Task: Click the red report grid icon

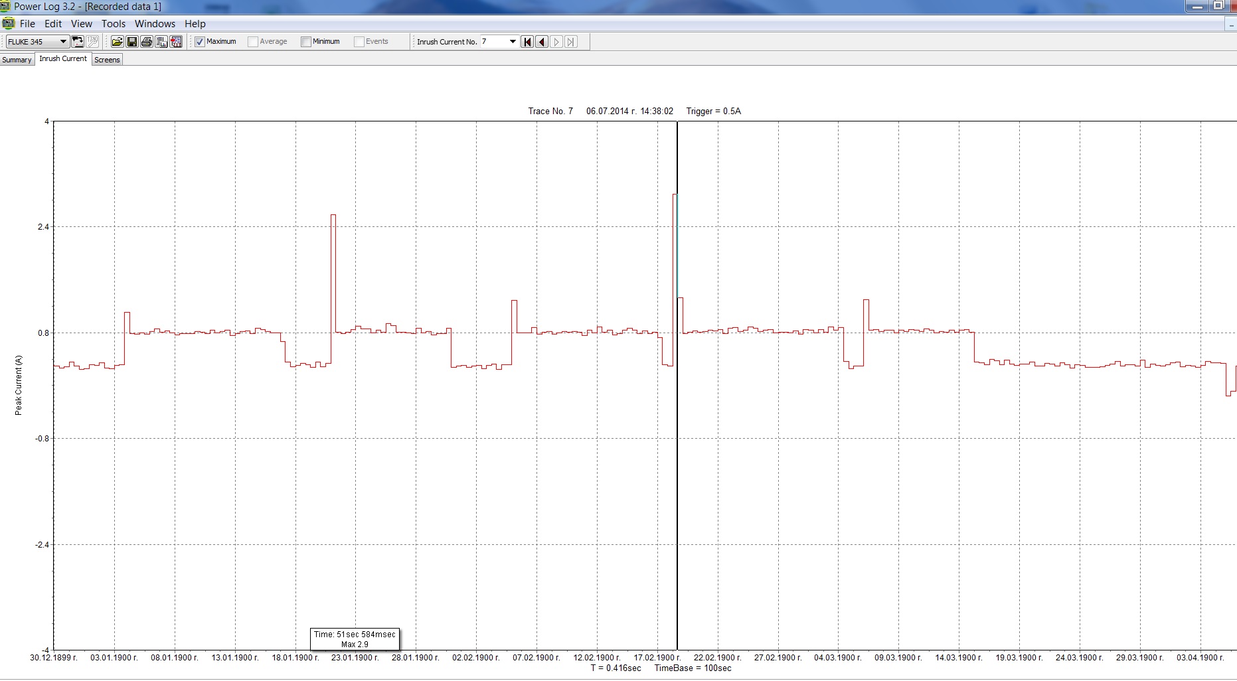Action: (176, 42)
